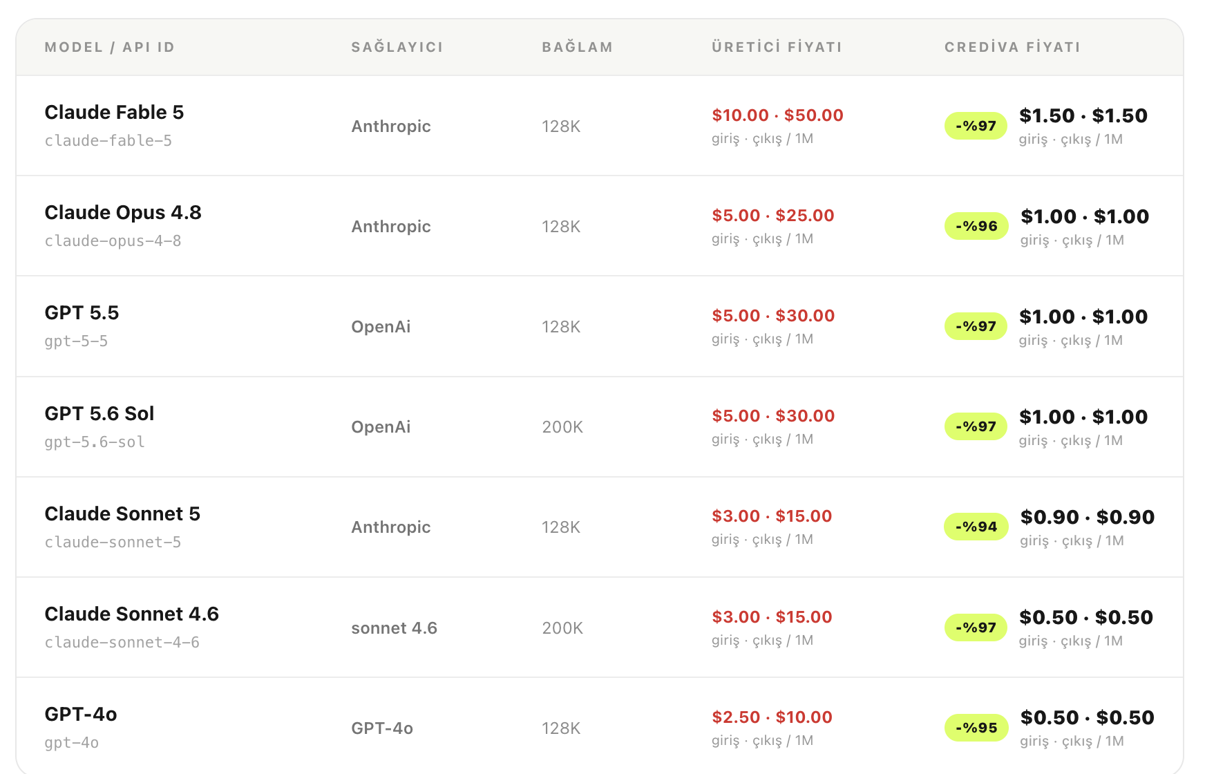
Task: Click the ÜRETİCİ FİYATI column header
Action: click(x=777, y=47)
